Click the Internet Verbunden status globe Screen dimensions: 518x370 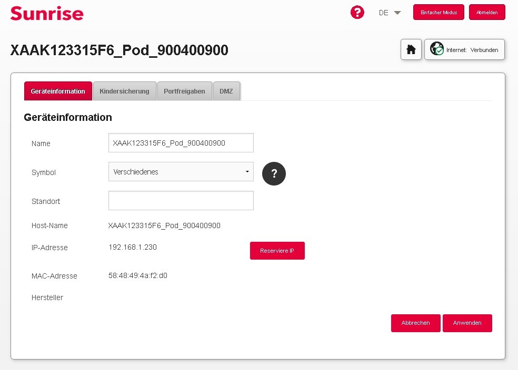(x=437, y=50)
